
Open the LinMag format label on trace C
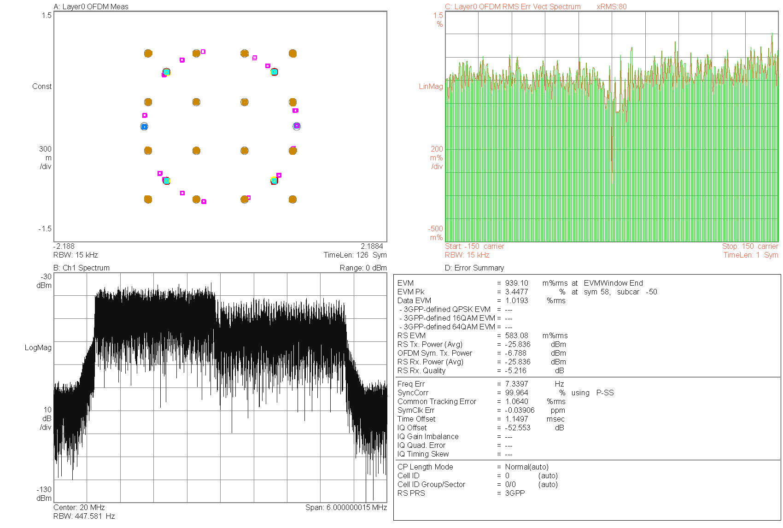431,86
